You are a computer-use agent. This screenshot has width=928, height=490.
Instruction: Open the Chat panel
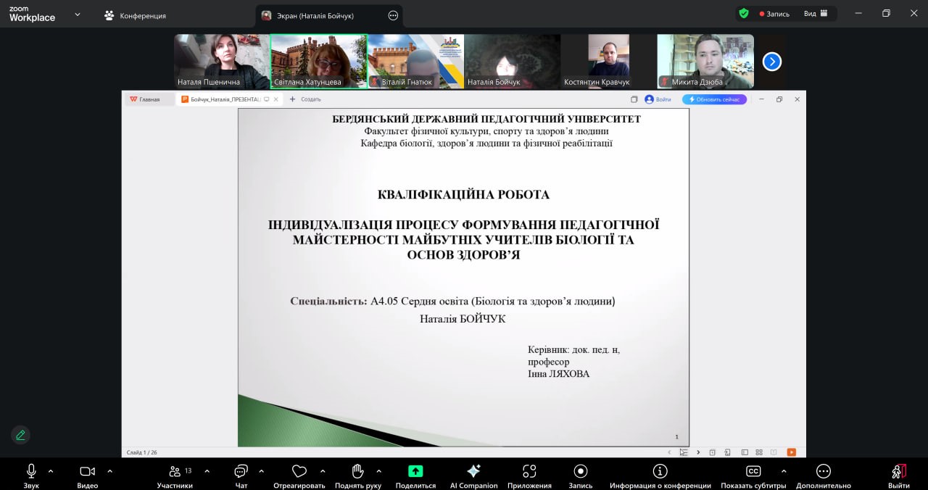pos(241,472)
